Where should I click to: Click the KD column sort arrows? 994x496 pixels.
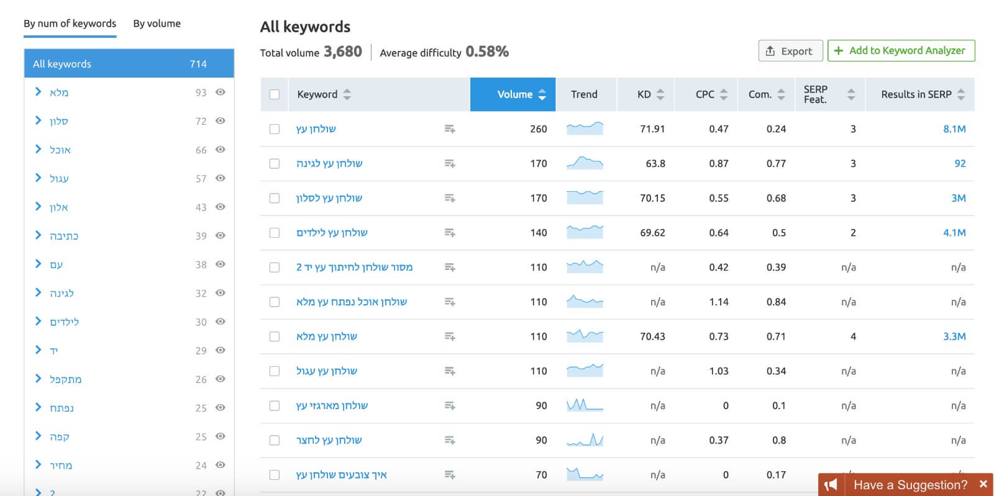pyautogui.click(x=660, y=94)
